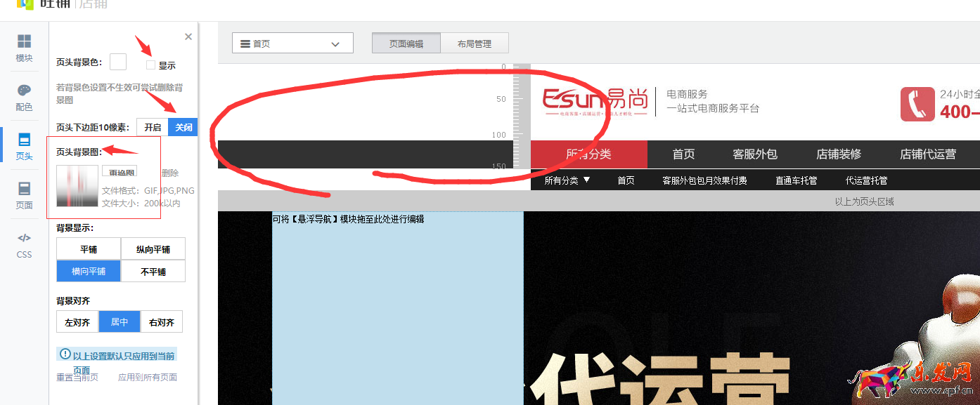Select the 页面编辑 tab
The width and height of the screenshot is (980, 405).
pos(406,44)
